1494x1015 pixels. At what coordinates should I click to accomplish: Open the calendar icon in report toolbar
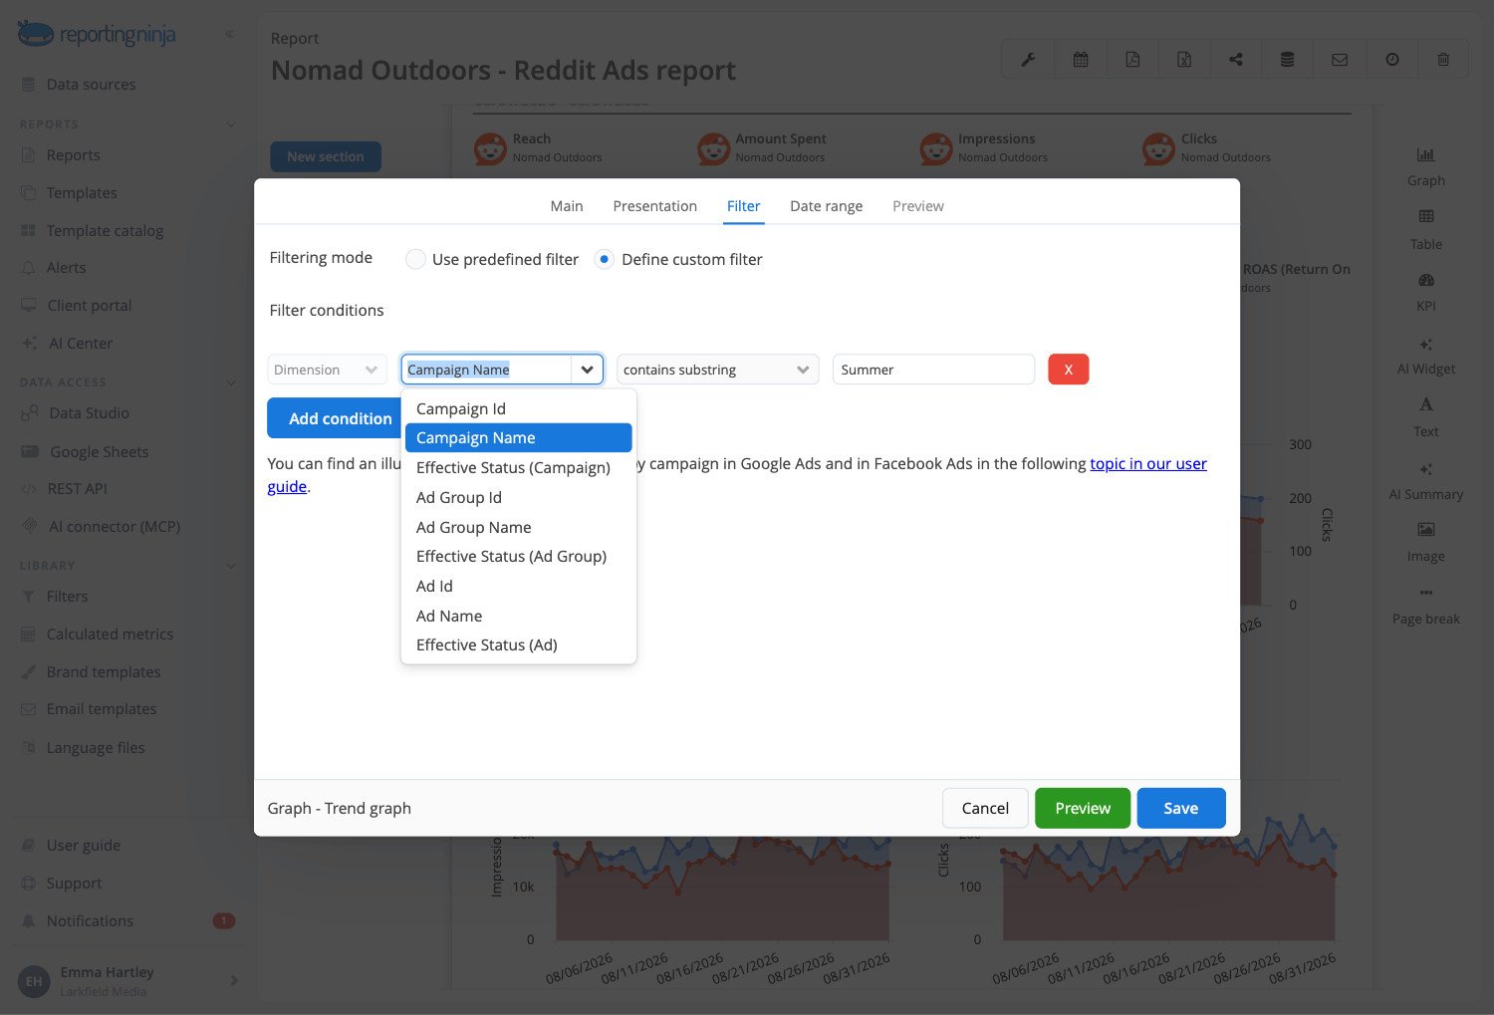click(1080, 60)
